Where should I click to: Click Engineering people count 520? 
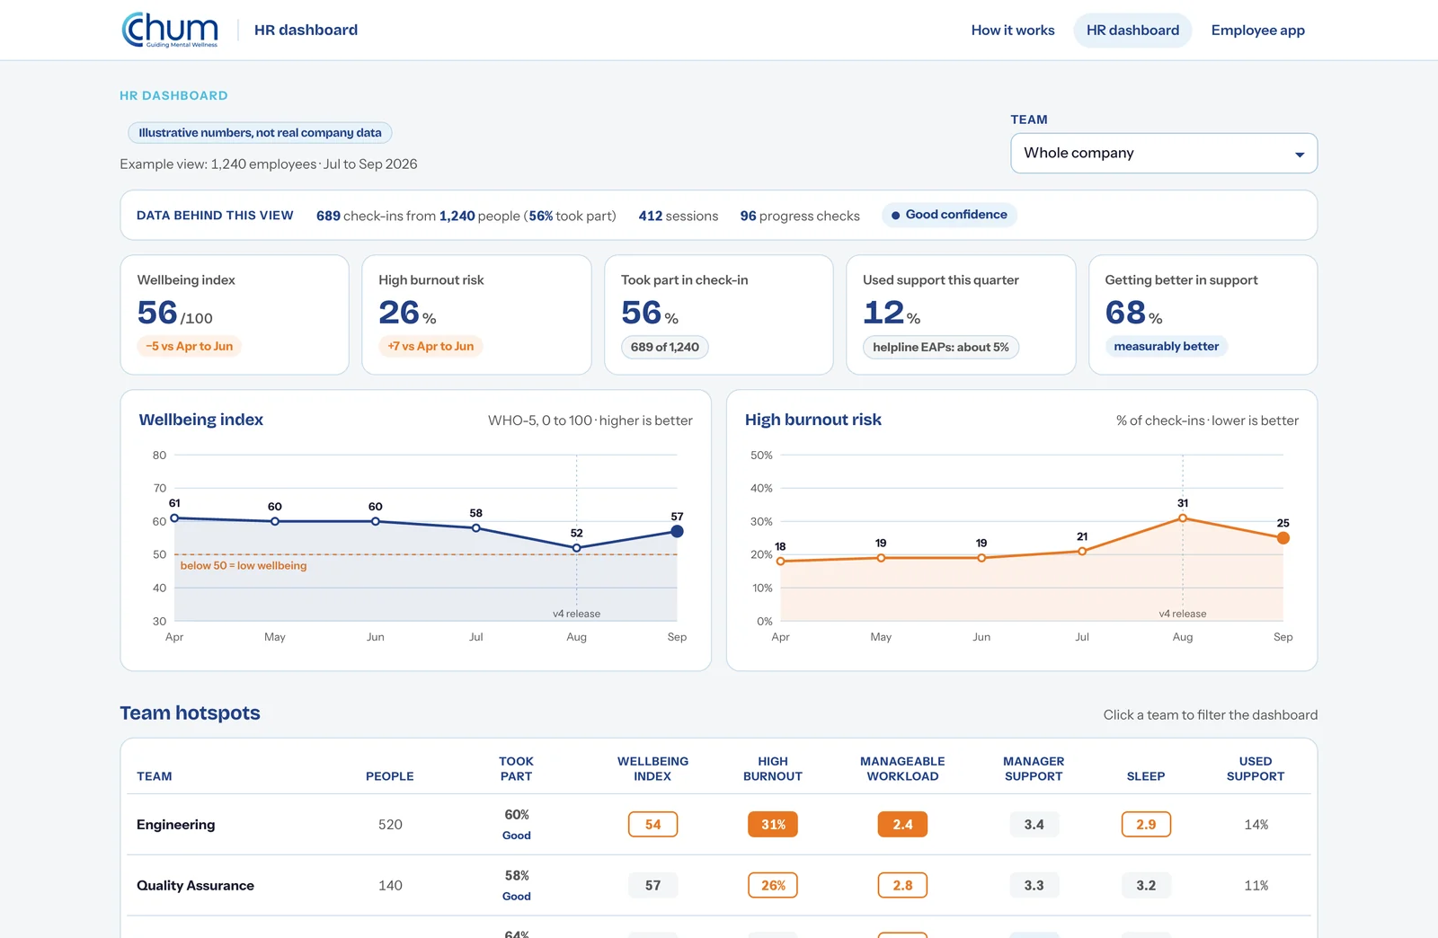coord(390,825)
